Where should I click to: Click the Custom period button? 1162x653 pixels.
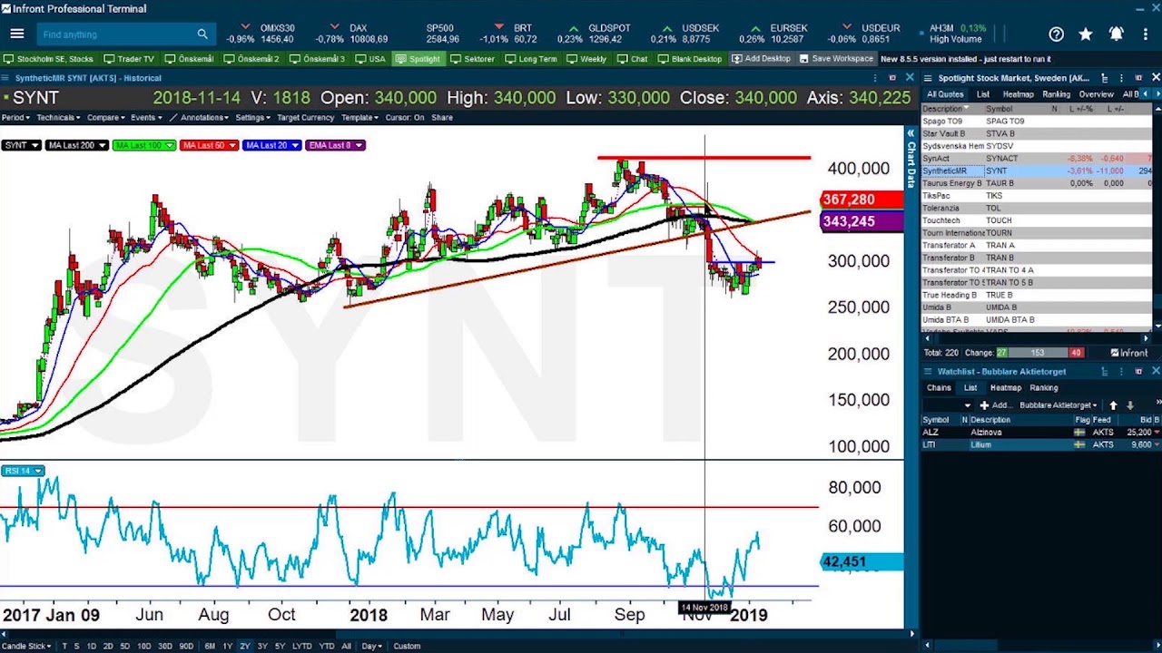[x=407, y=646]
